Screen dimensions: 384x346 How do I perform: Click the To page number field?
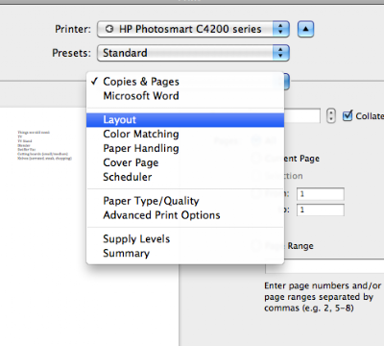point(321,210)
